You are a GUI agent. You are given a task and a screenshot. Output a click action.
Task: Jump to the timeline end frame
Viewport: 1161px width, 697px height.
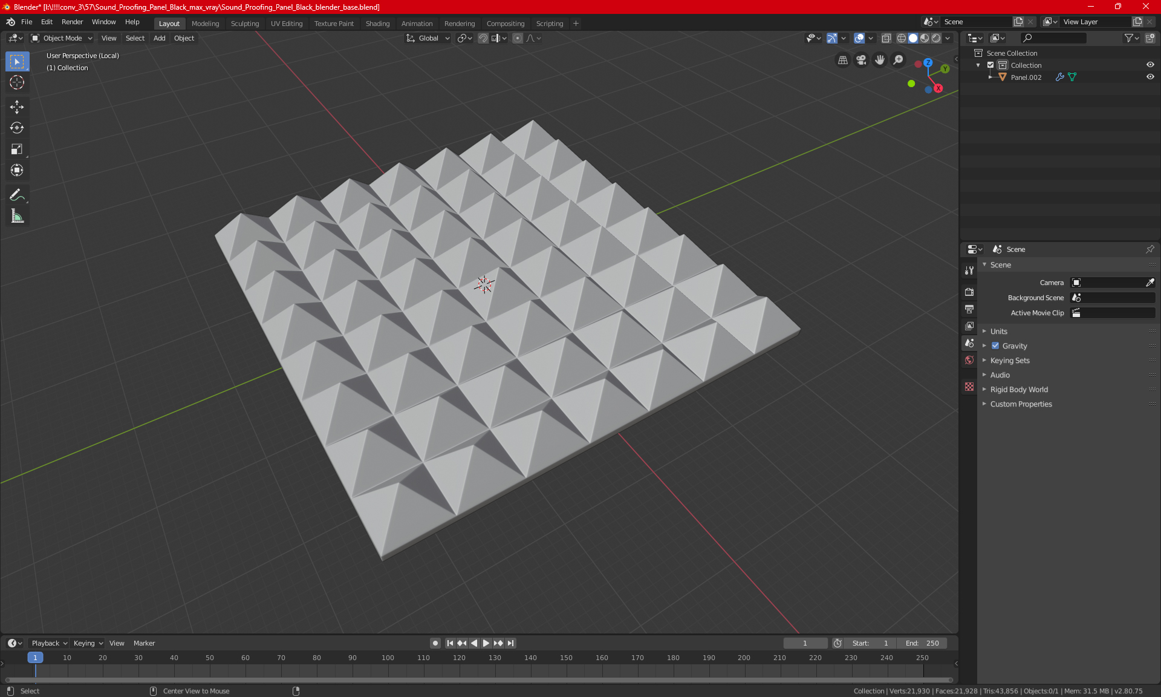[511, 643]
